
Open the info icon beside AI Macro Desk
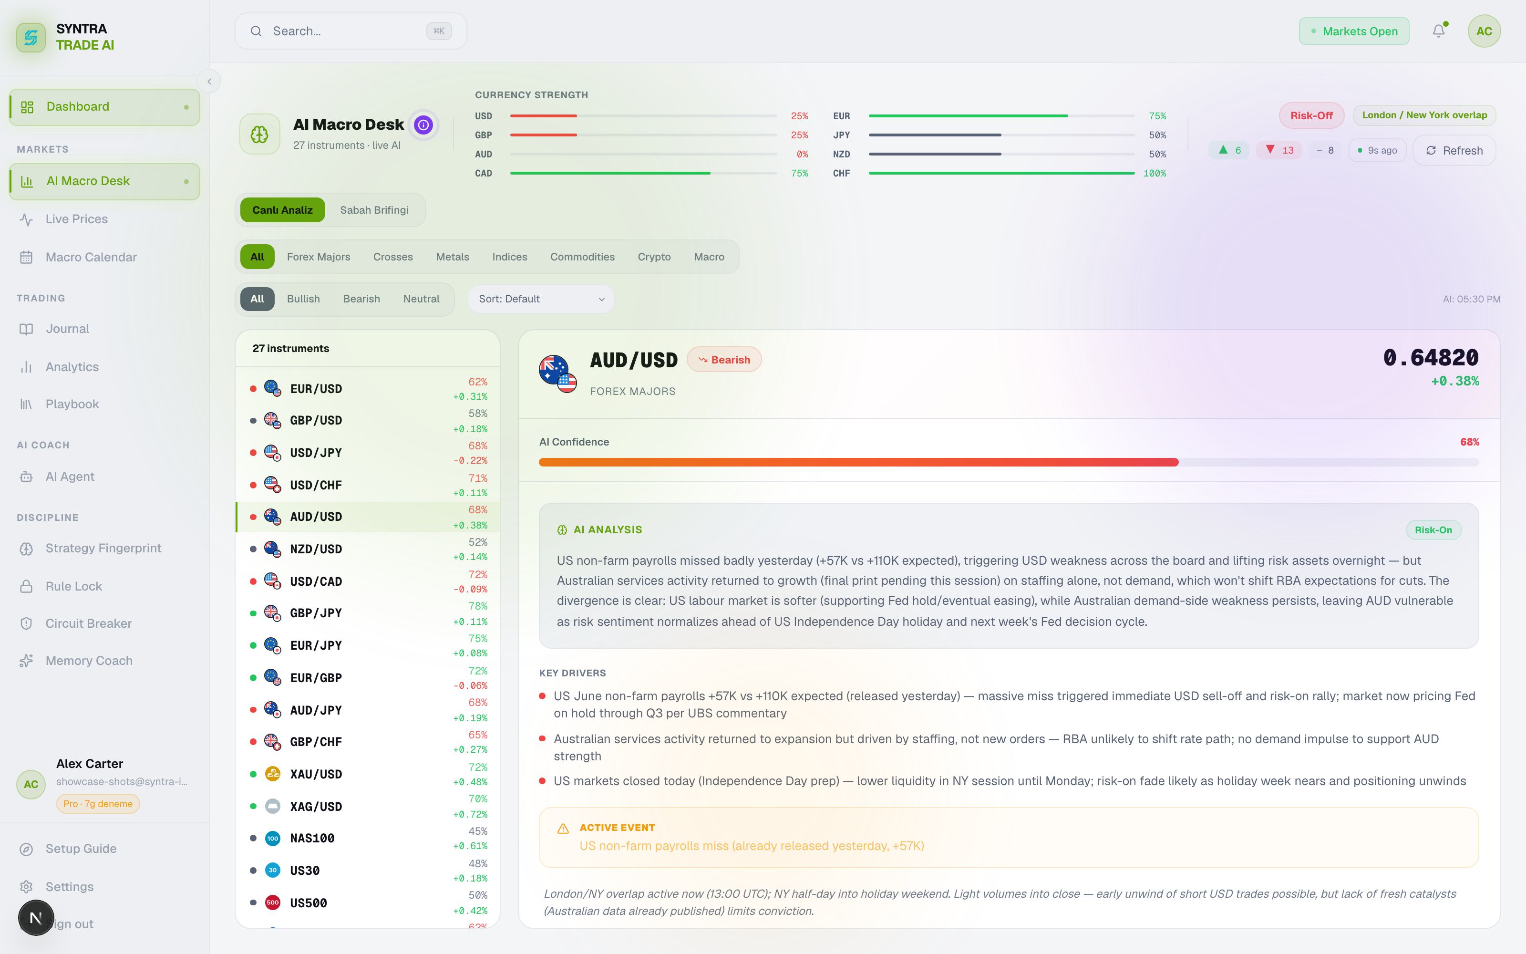click(x=423, y=125)
